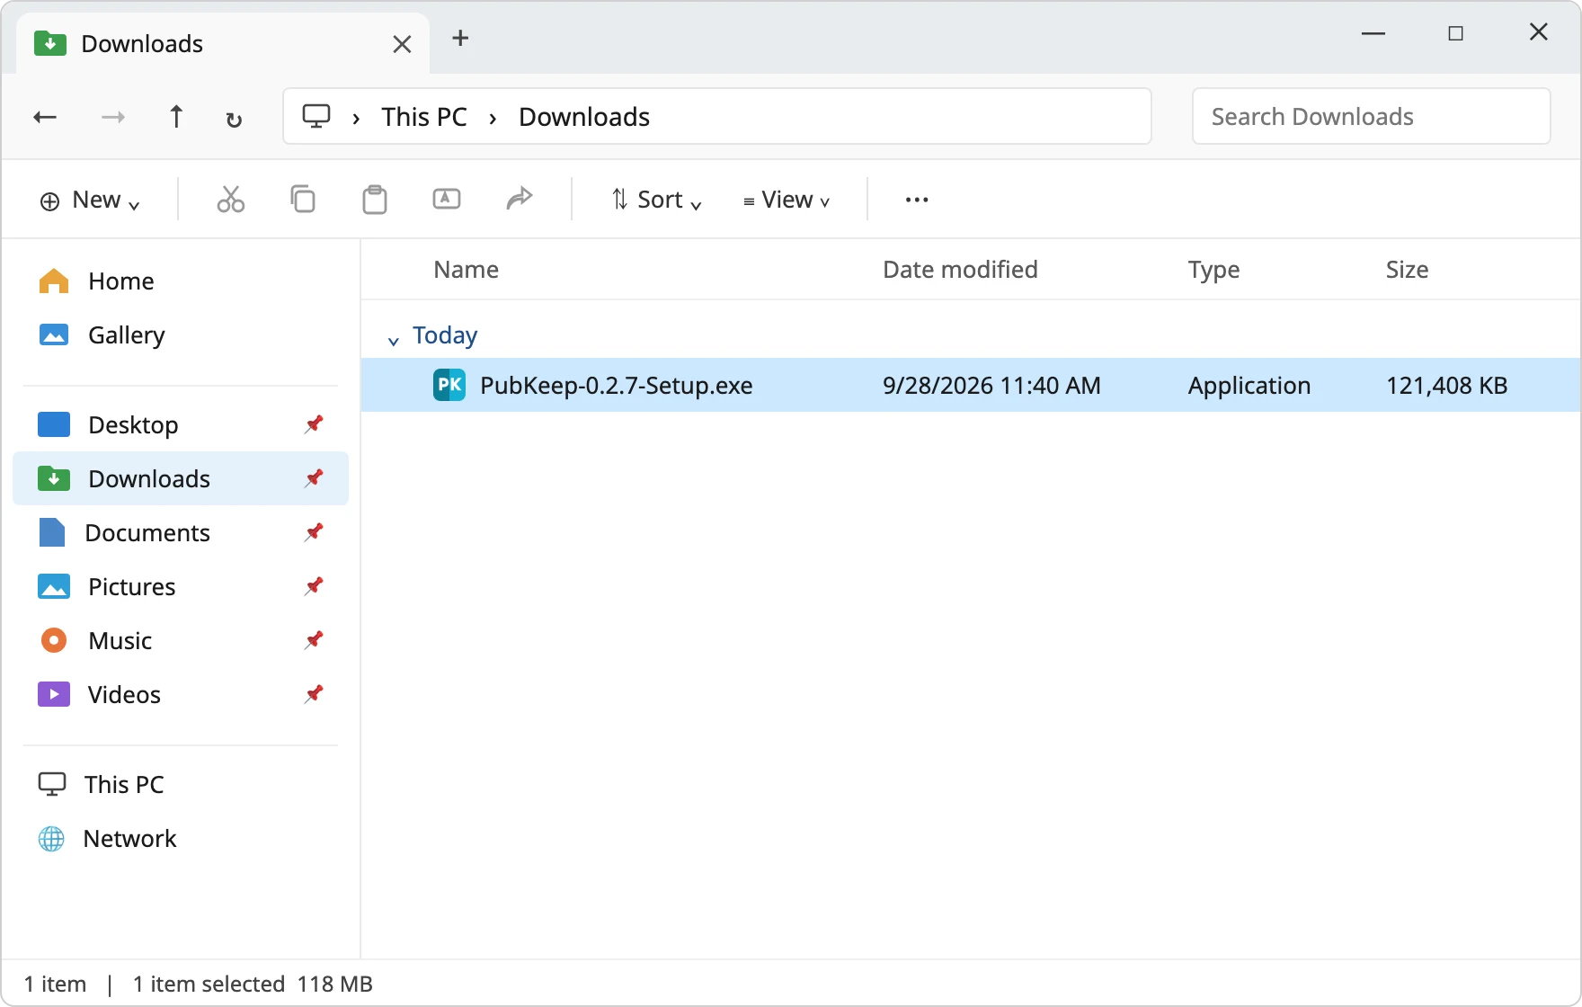
Task: Close the File Explorer window
Action: point(1538,32)
